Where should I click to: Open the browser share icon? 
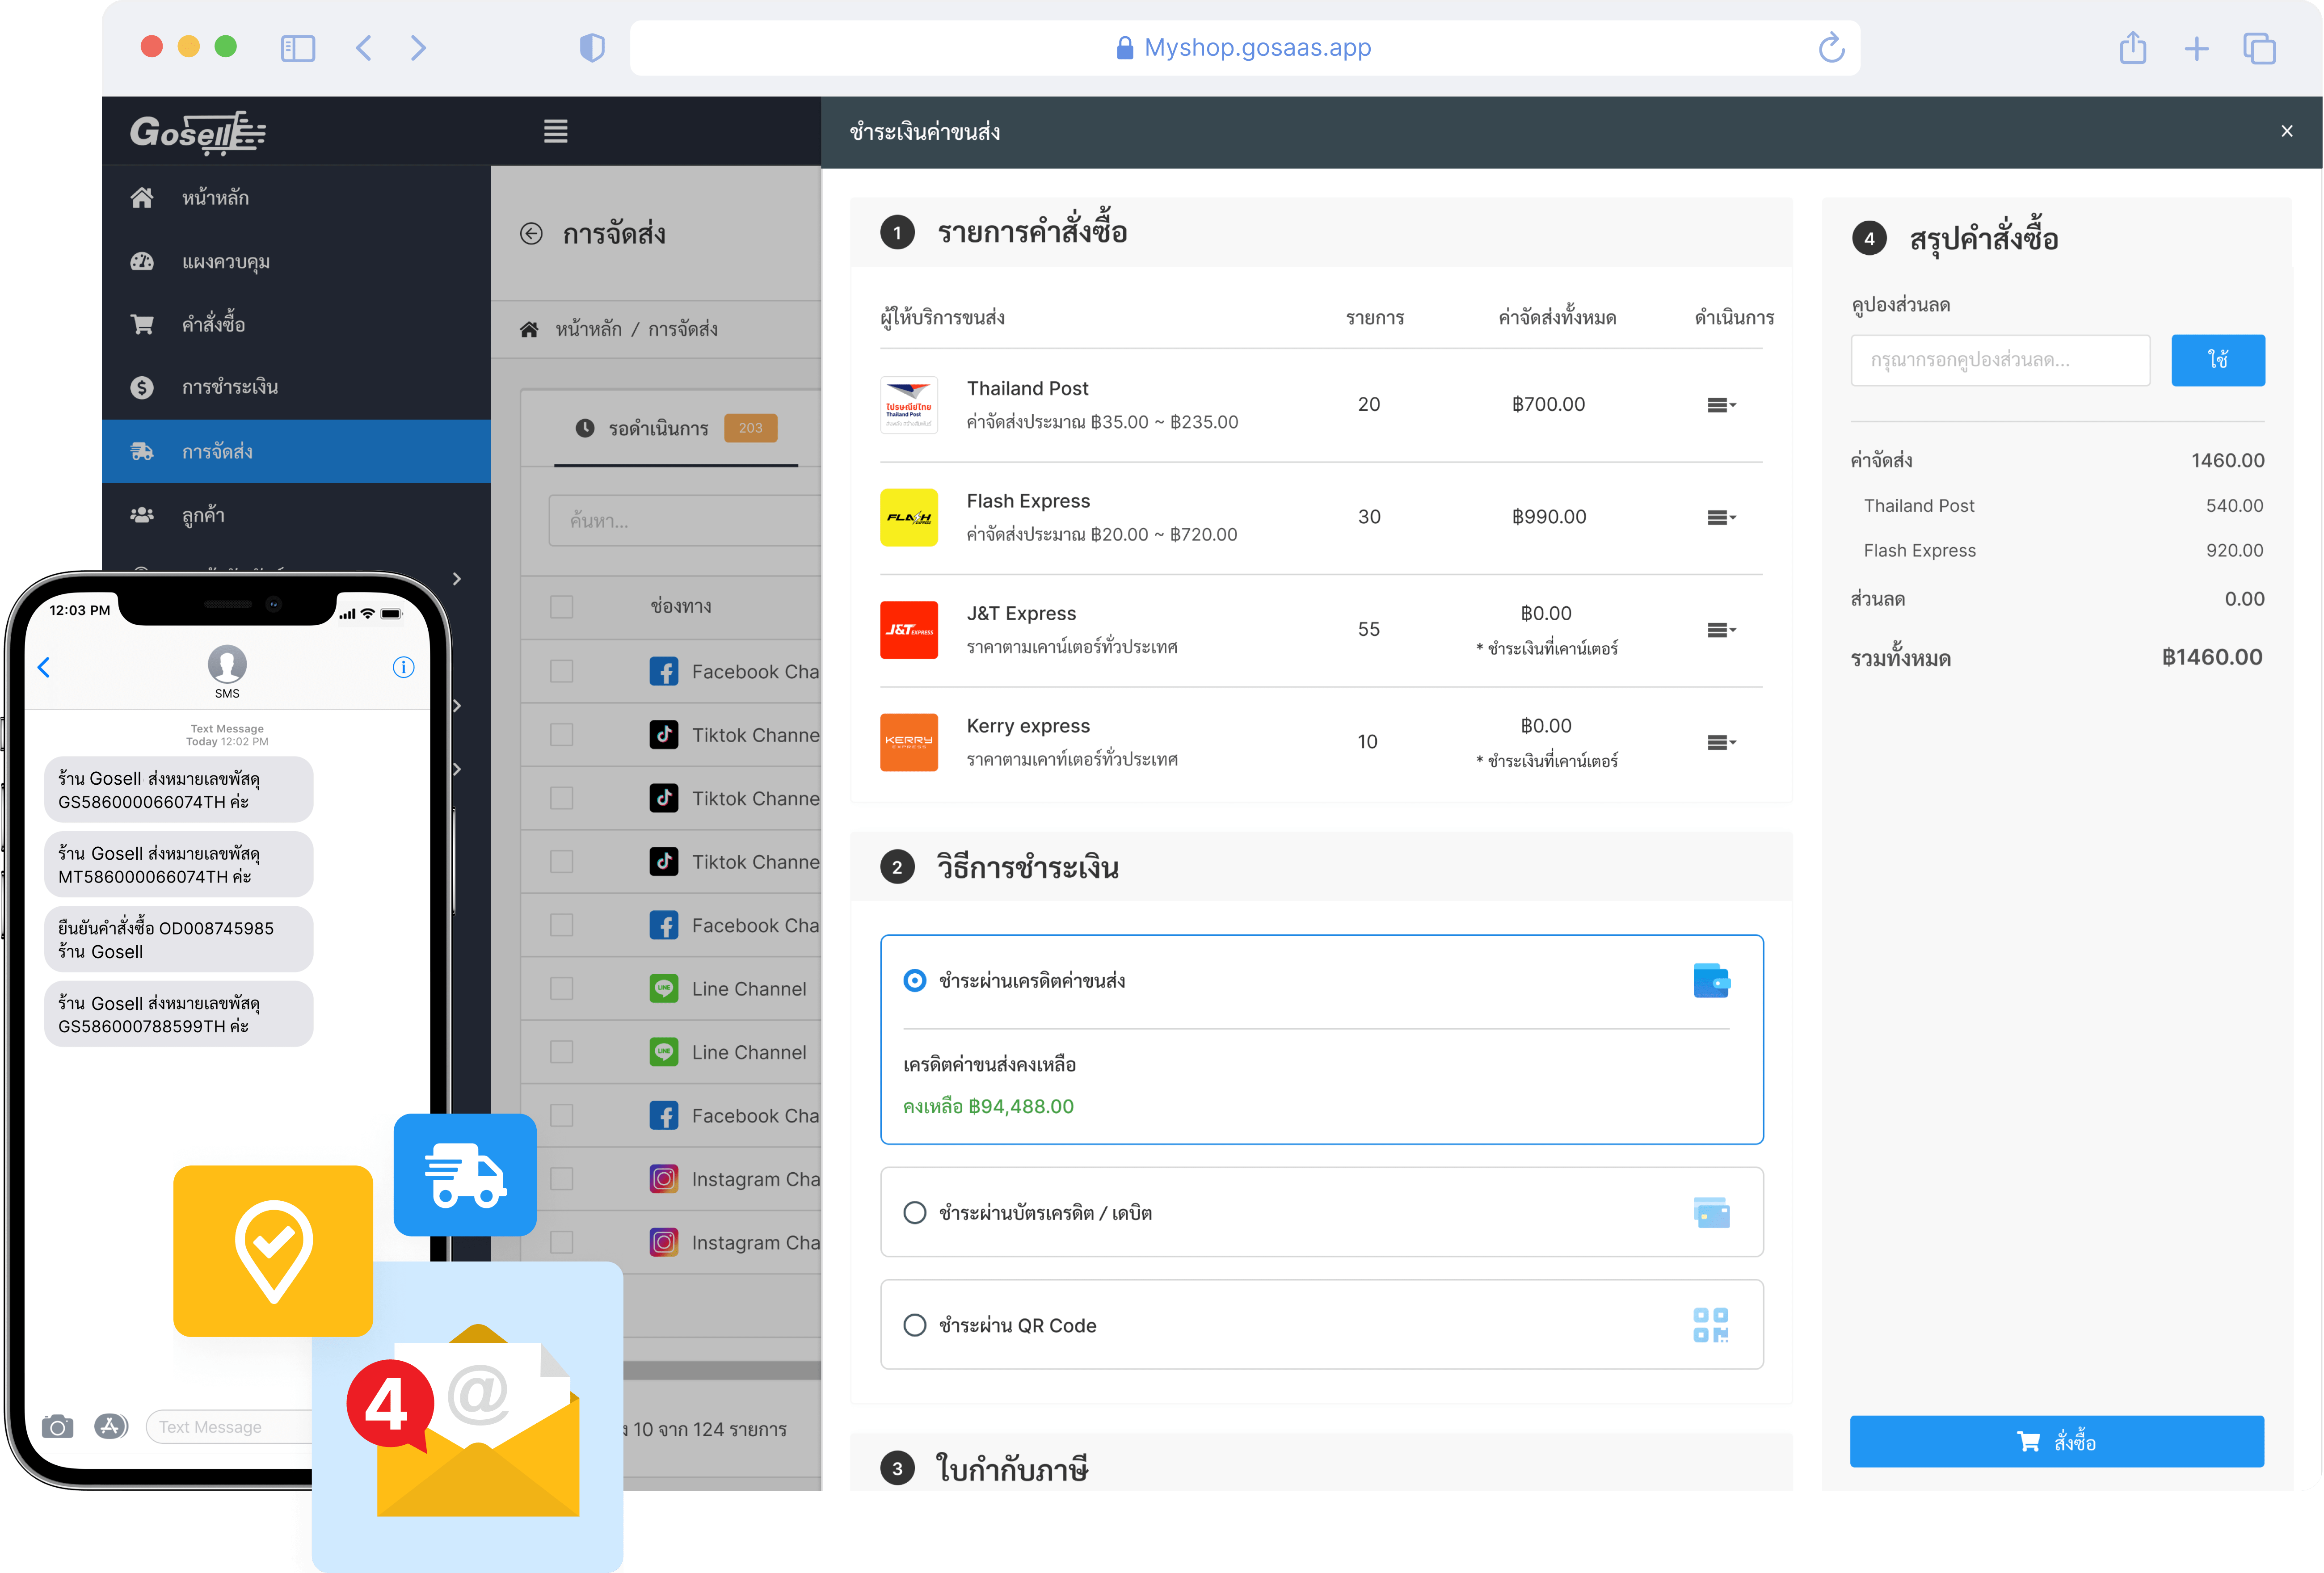coord(2133,47)
